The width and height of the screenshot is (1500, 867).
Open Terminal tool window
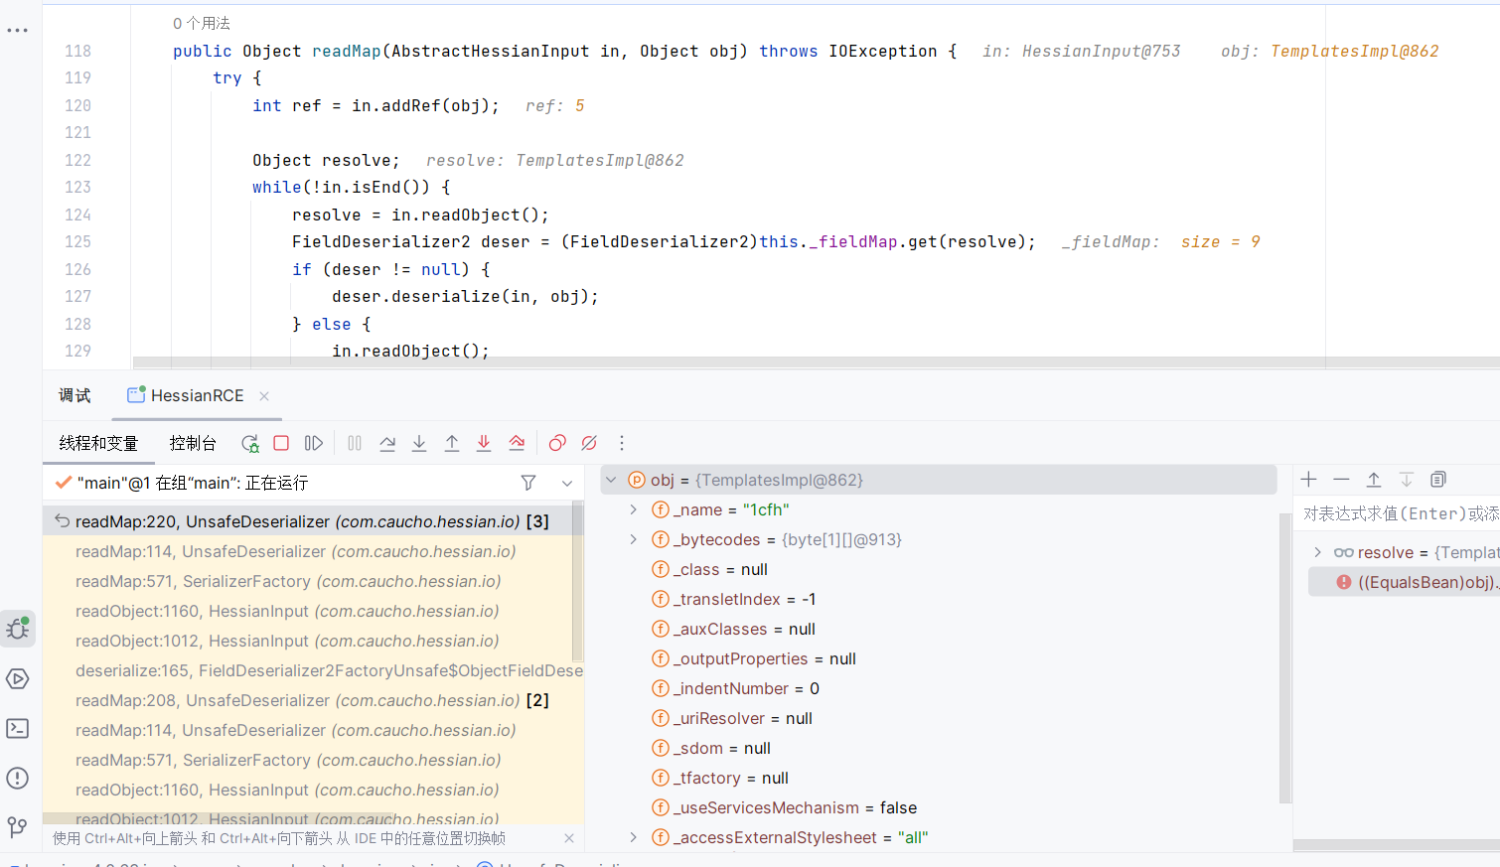click(18, 728)
